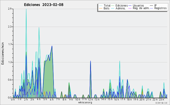The image size is (170, 105).
Task: Click the green Ediciones legend line swatch
Action: point(113,6)
